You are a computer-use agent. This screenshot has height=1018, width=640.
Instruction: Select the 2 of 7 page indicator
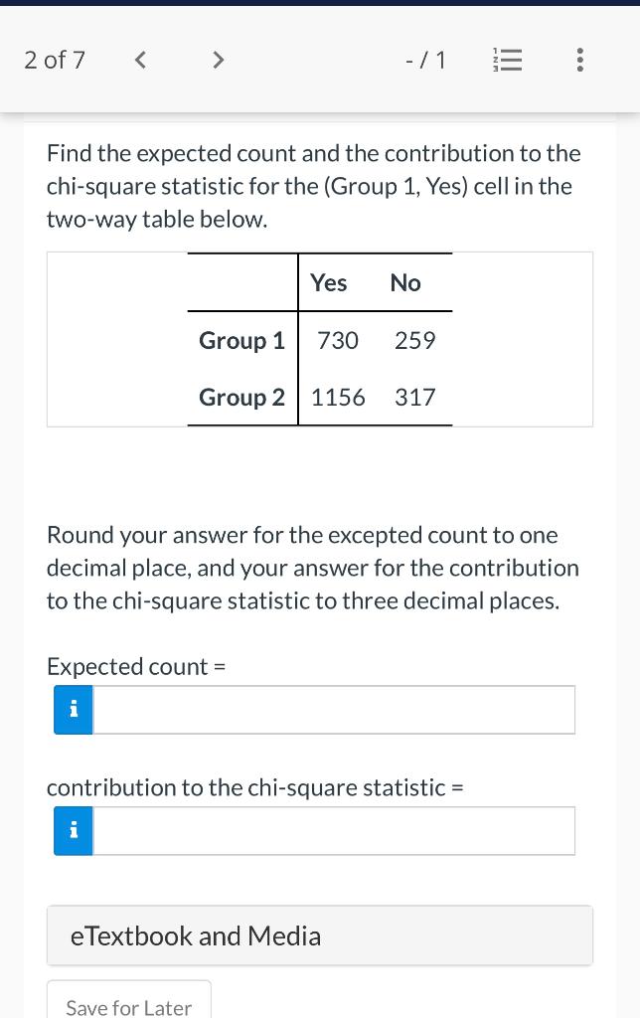pos(54,60)
